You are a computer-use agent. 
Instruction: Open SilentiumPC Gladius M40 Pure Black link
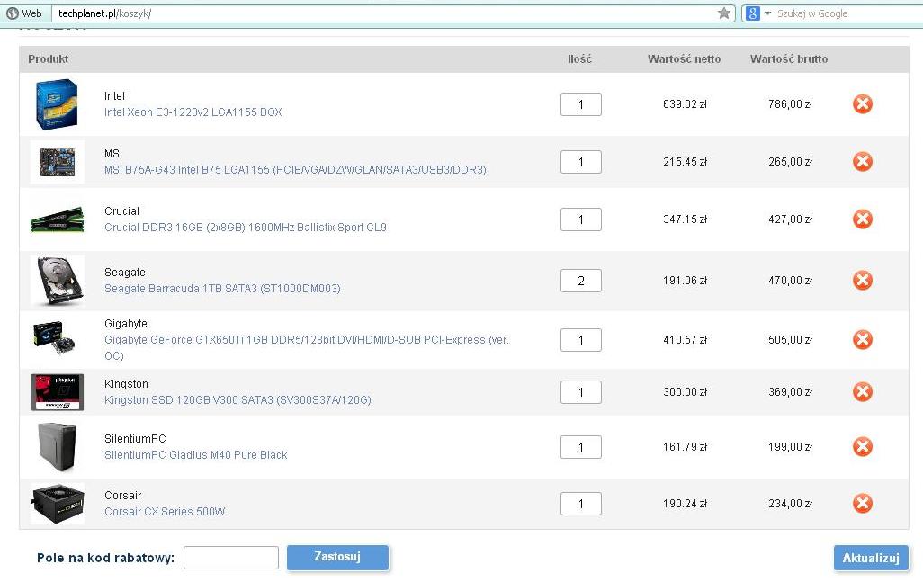coord(196,455)
